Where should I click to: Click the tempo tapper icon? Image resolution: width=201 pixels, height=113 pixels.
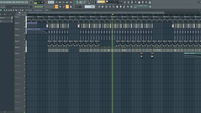pos(124,7)
